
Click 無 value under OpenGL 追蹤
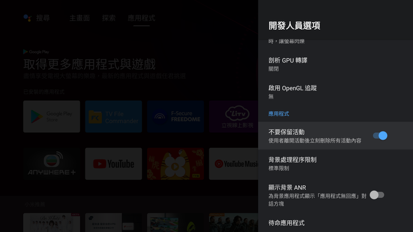click(x=271, y=97)
